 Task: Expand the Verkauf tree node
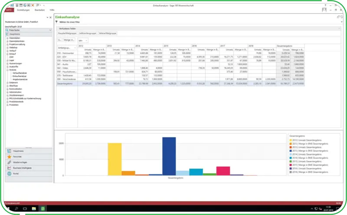[x=7, y=50]
